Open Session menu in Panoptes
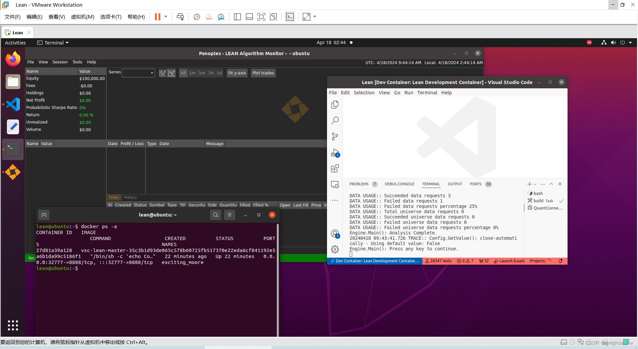The height and width of the screenshot is (349, 638). point(60,62)
